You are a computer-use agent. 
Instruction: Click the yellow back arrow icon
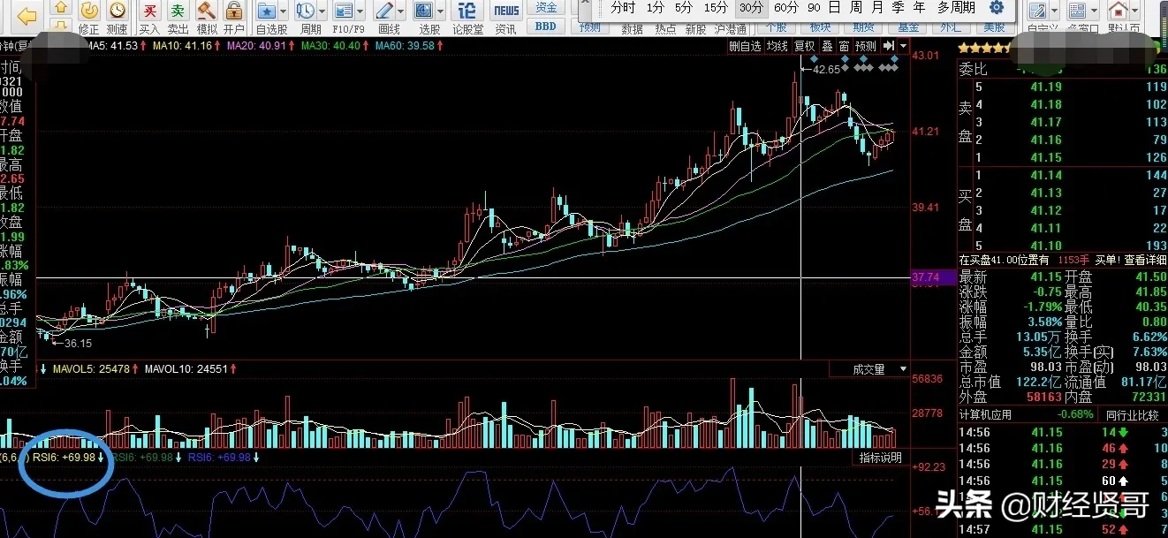click(x=27, y=16)
